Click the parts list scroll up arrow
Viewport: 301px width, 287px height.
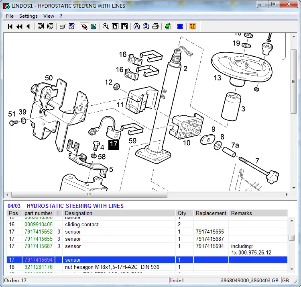(292, 221)
